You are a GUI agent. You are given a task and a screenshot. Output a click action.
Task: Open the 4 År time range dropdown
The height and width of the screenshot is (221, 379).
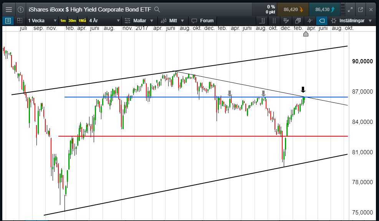(x=104, y=21)
